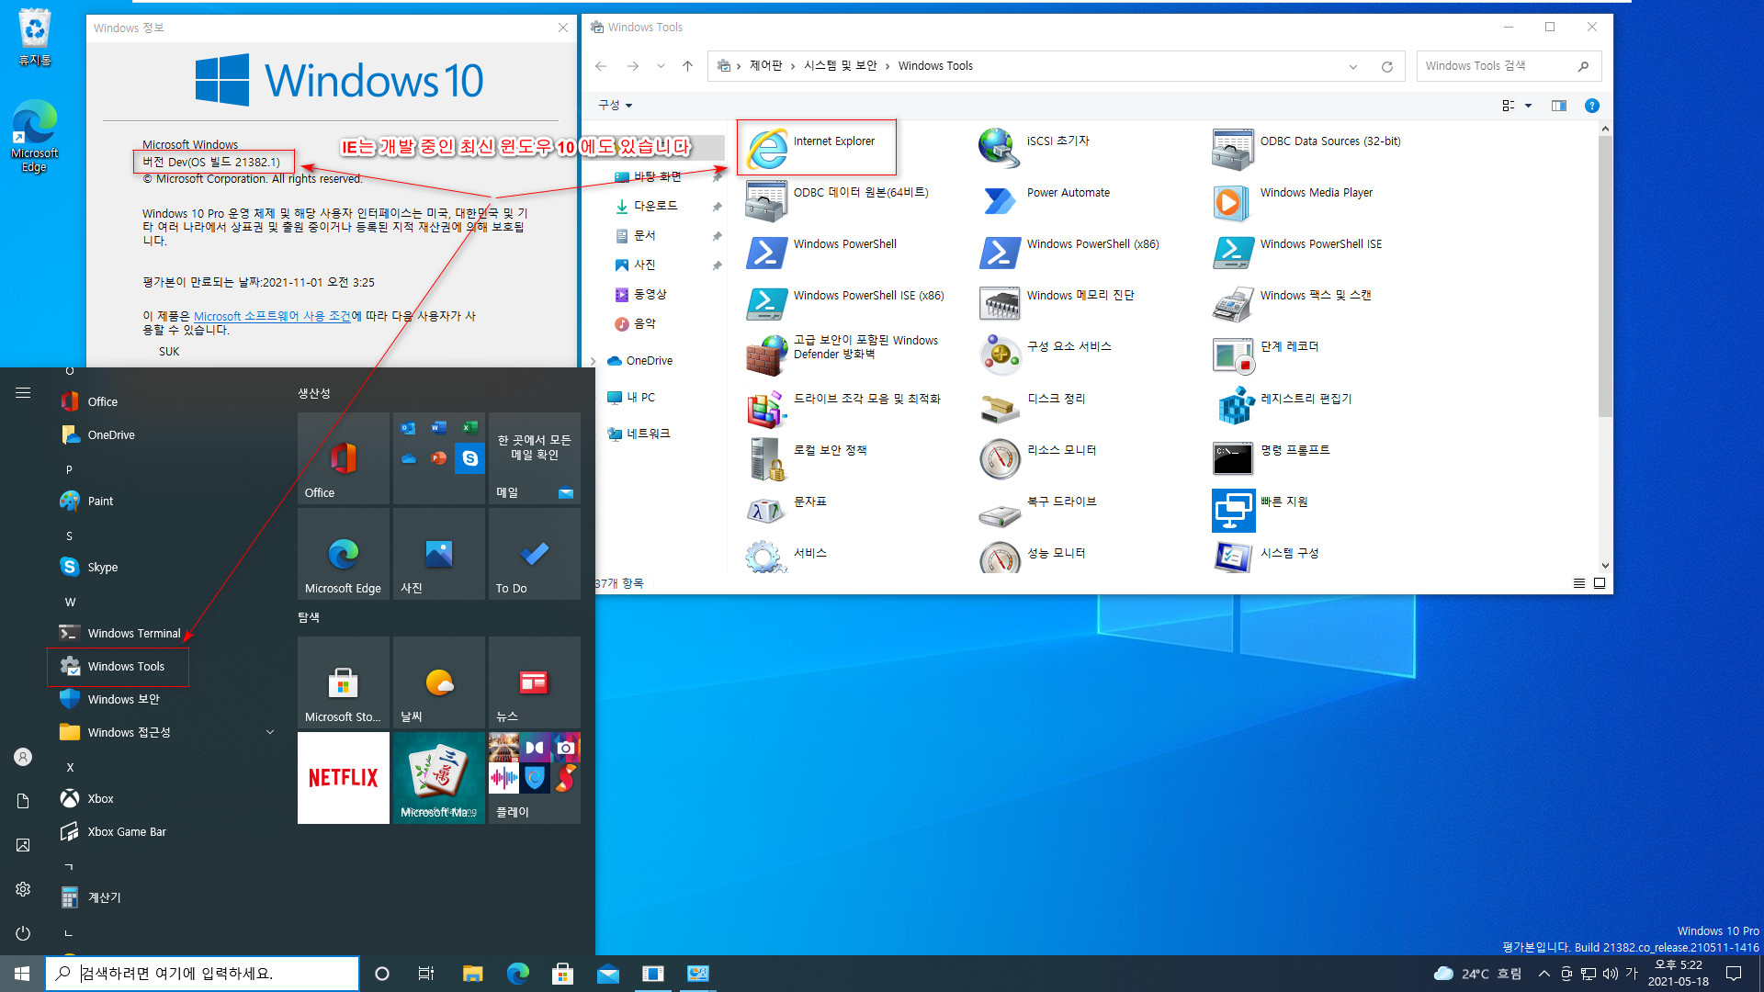The image size is (1764, 992).
Task: Toggle the preview pane button
Action: click(x=1559, y=106)
